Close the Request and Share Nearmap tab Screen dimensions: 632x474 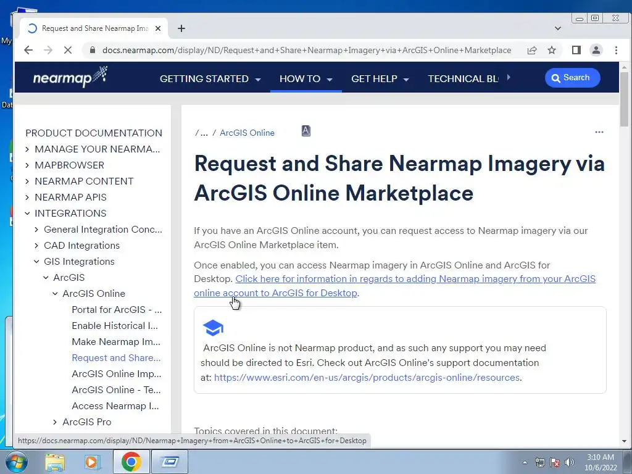point(158,28)
